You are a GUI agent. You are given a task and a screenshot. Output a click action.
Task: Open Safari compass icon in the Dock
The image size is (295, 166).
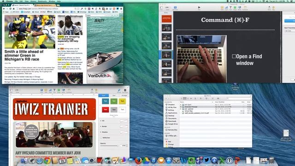[40, 160]
